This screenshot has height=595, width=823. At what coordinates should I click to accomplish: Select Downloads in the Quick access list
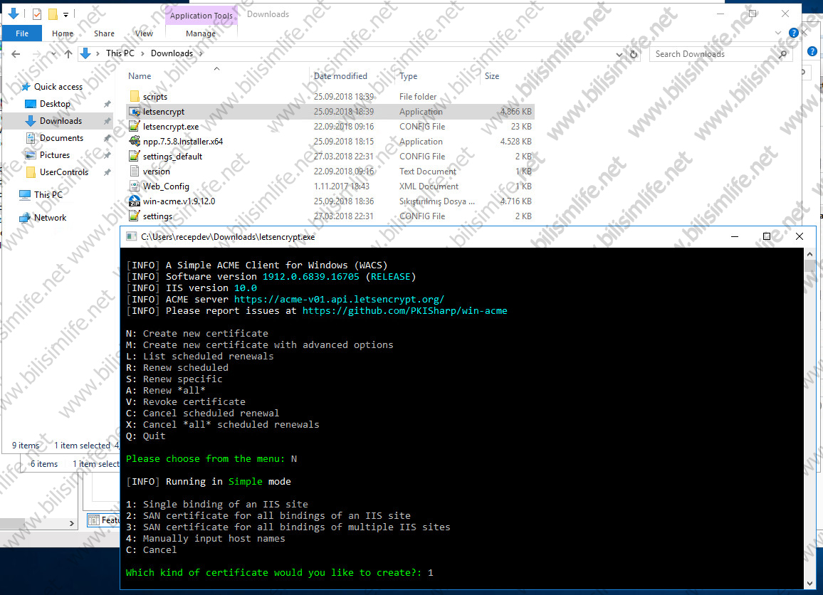[61, 121]
